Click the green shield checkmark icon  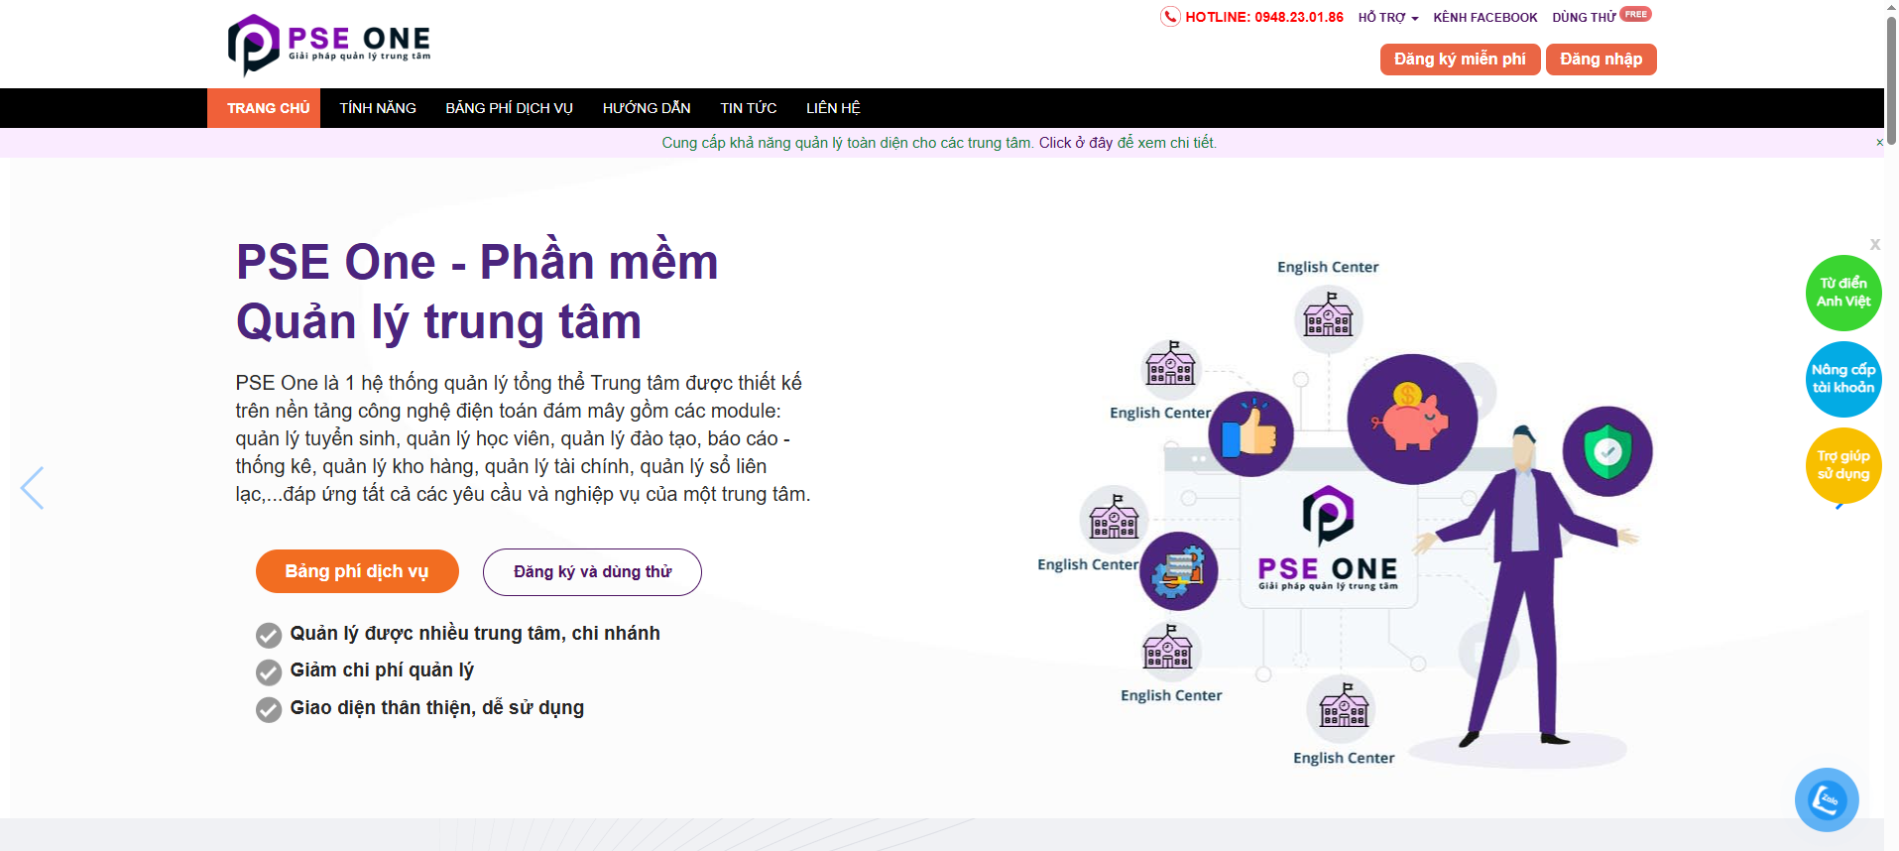[1606, 451]
